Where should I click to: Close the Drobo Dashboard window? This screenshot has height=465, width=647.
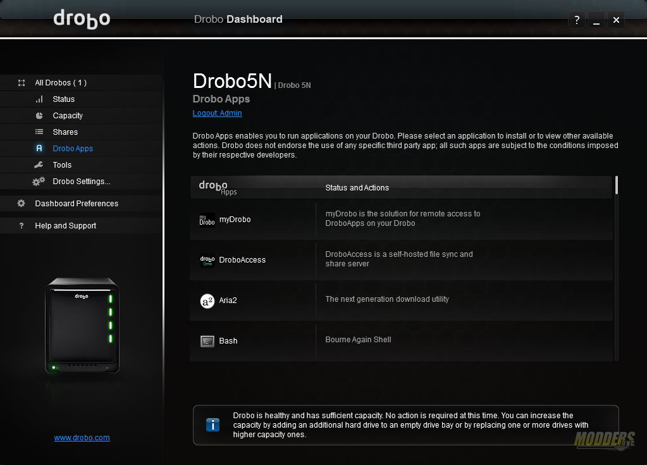(x=616, y=20)
